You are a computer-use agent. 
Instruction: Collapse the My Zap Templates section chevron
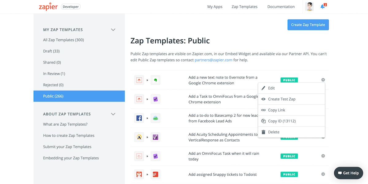[113, 30]
